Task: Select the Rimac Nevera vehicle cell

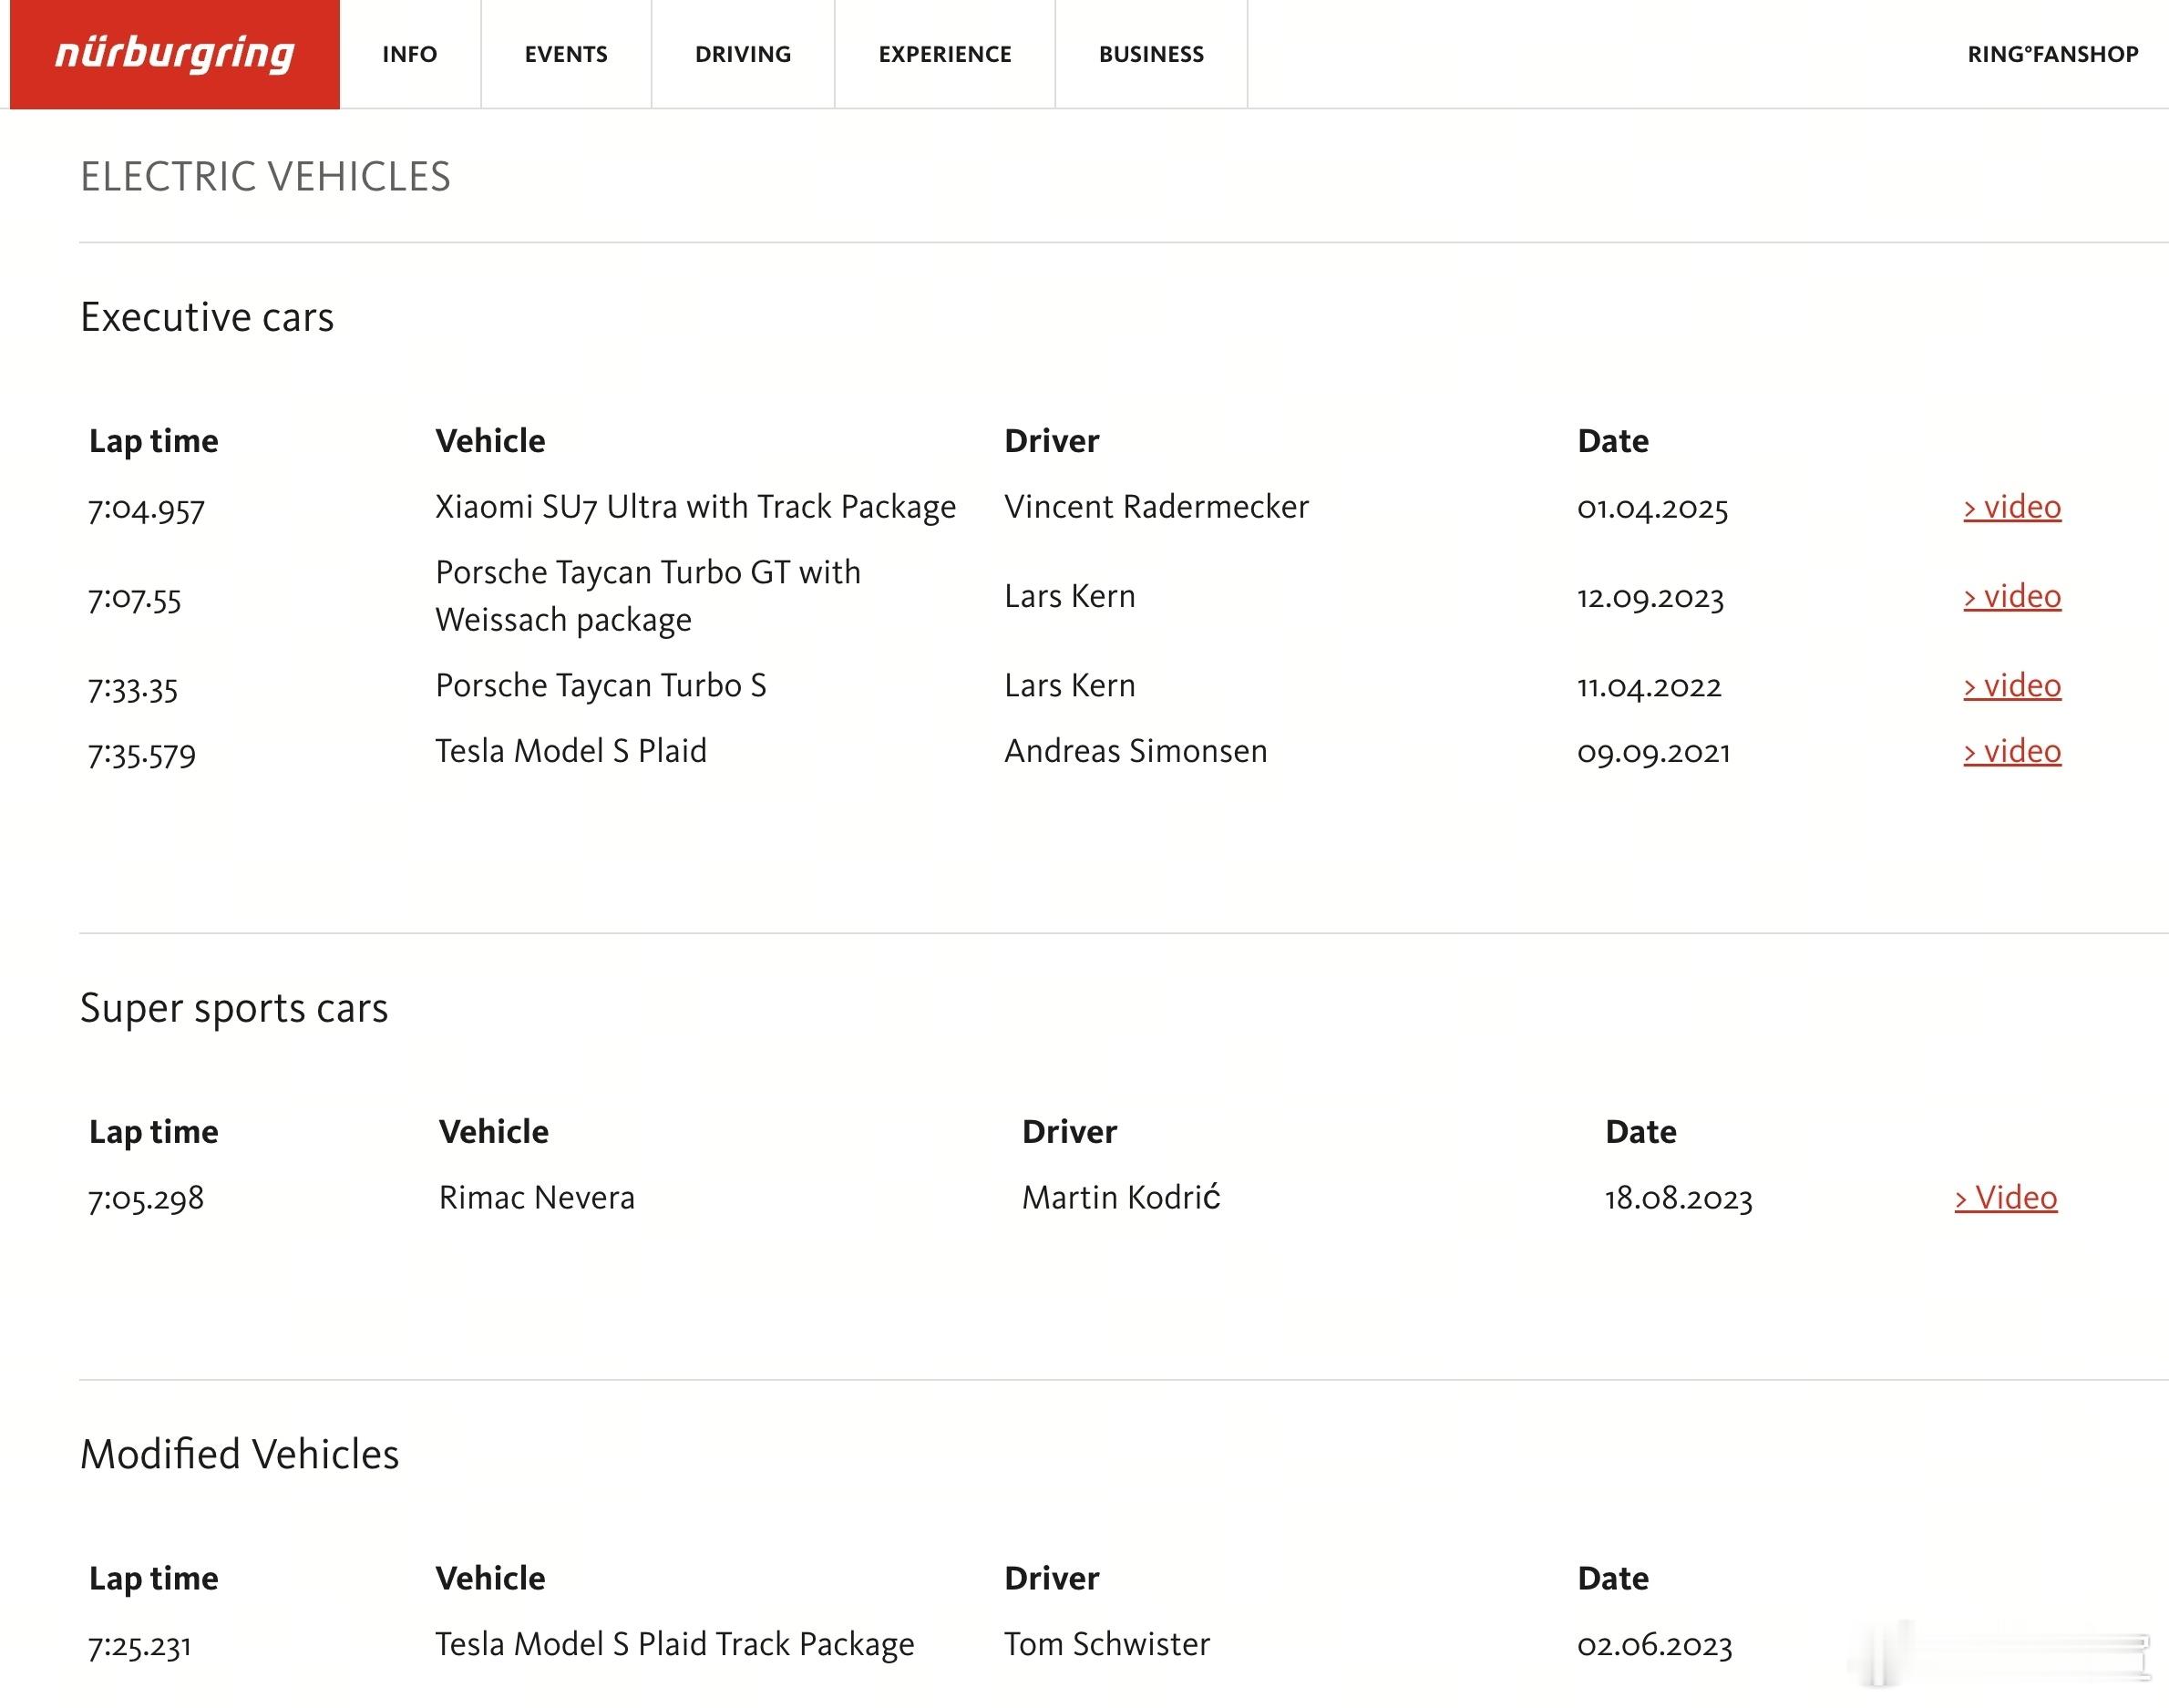Action: coord(537,1198)
